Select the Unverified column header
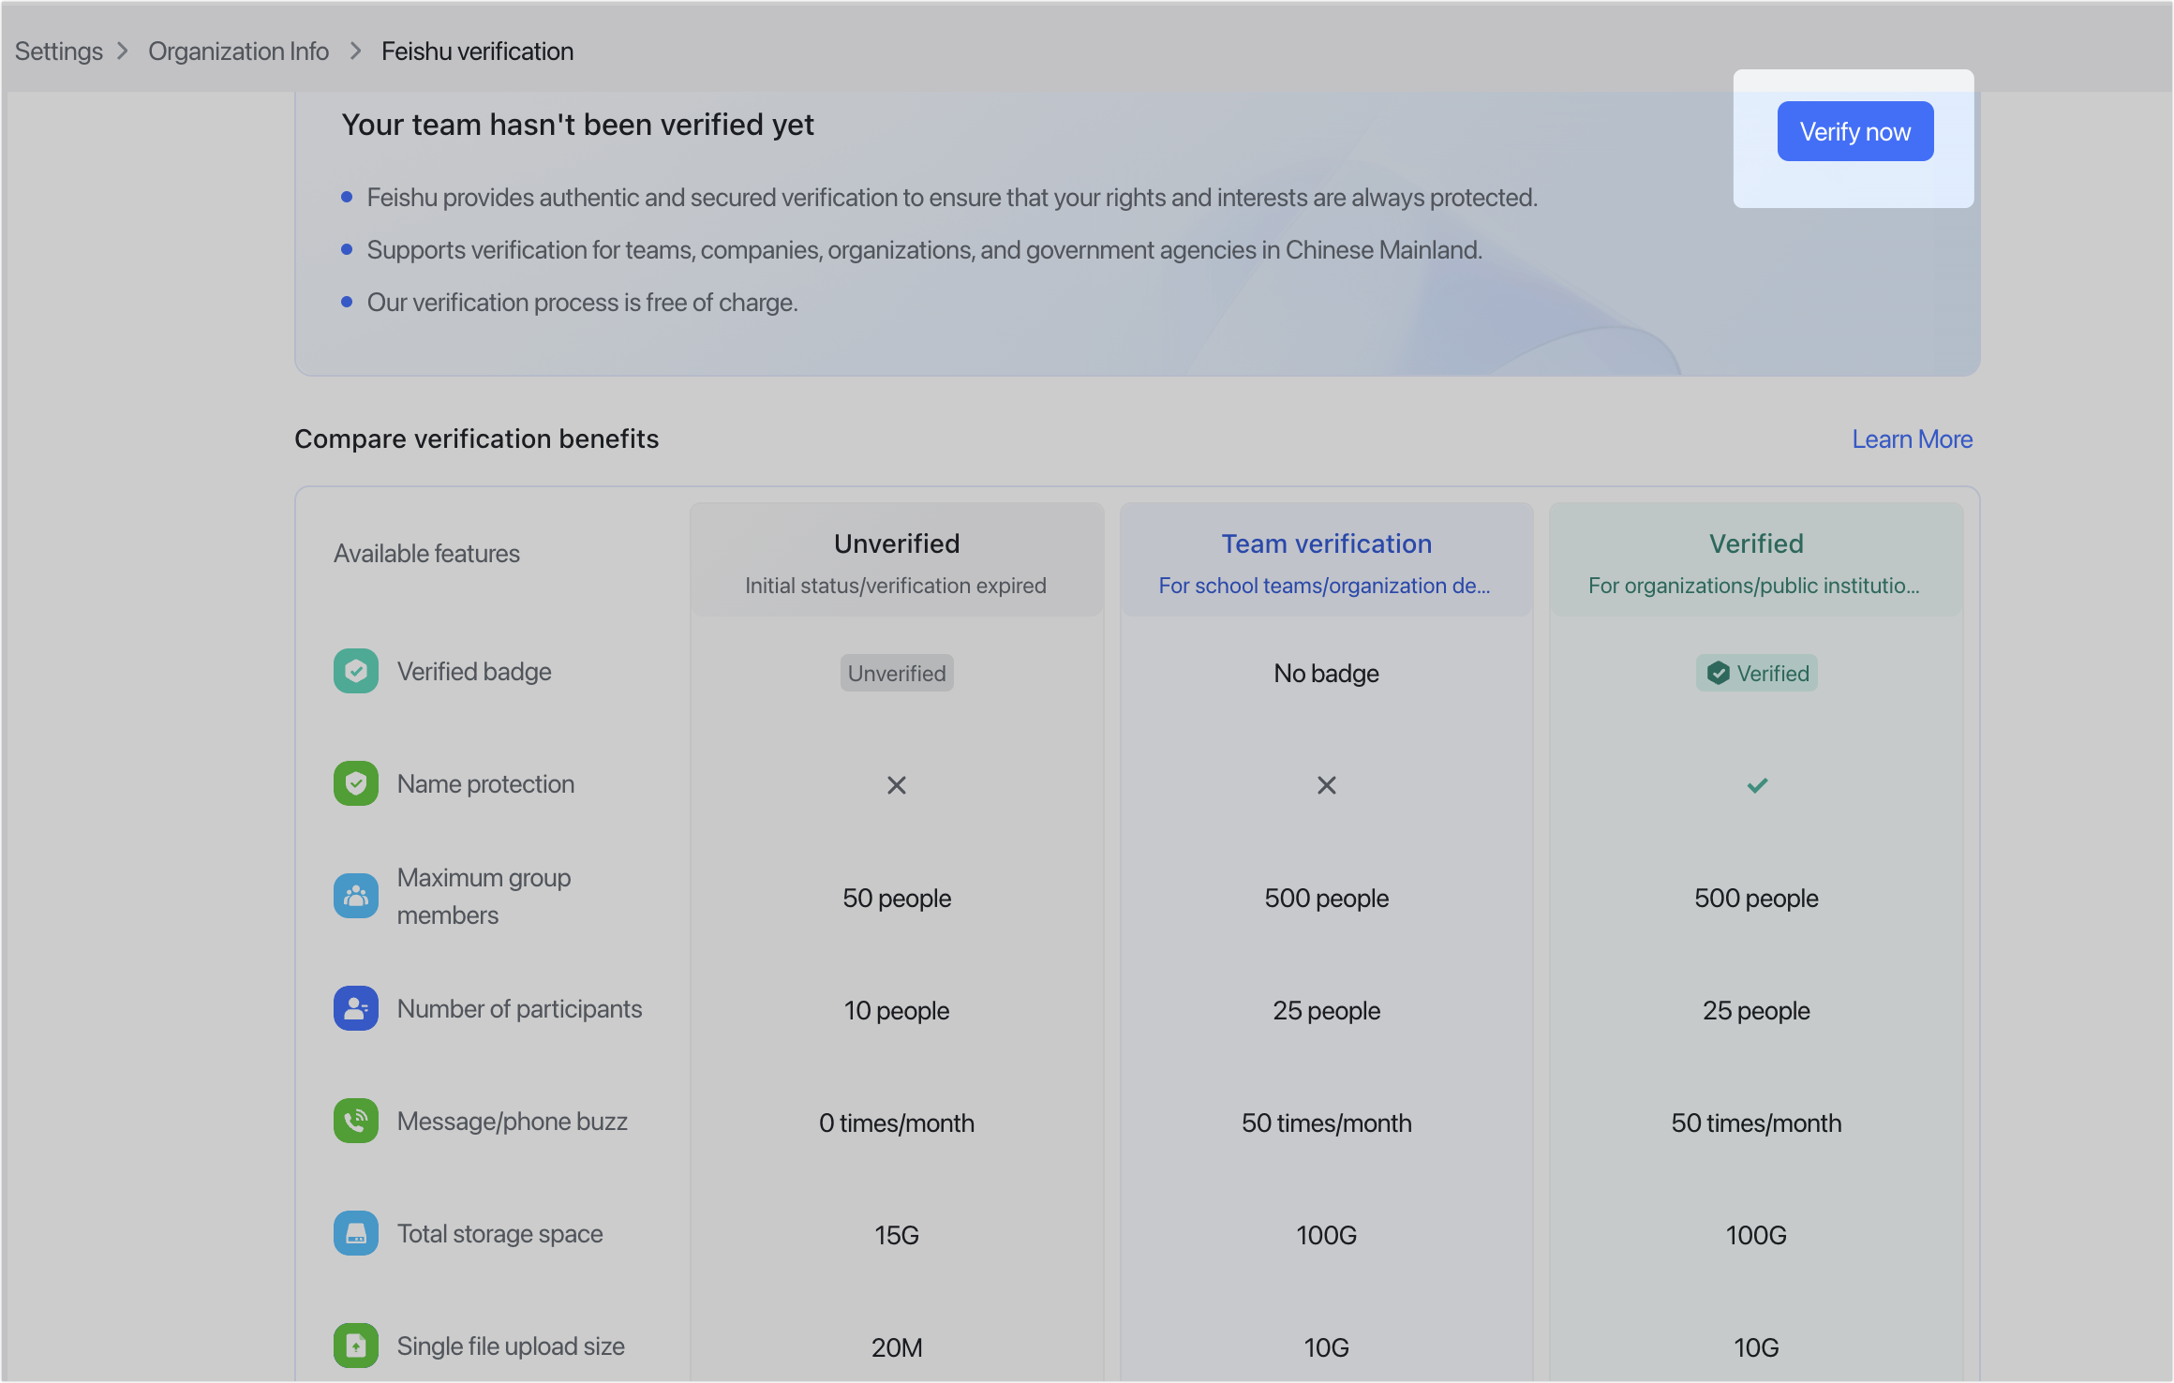Viewport: 2174px width, 1383px height. tap(897, 543)
